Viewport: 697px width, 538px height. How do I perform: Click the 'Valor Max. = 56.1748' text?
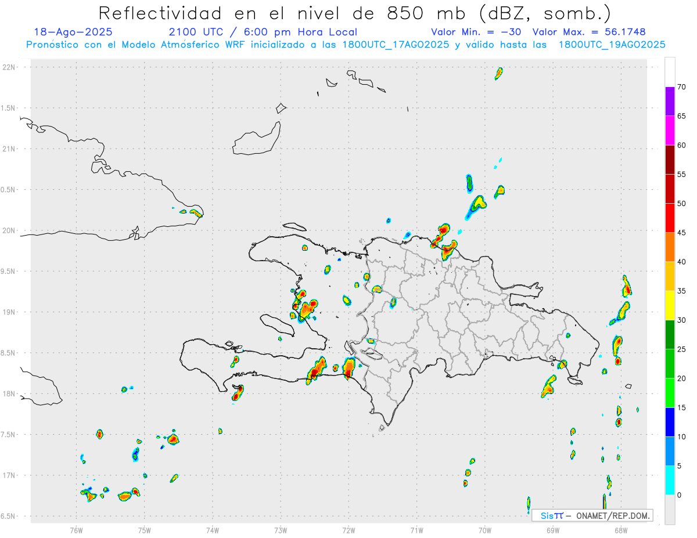589,32
